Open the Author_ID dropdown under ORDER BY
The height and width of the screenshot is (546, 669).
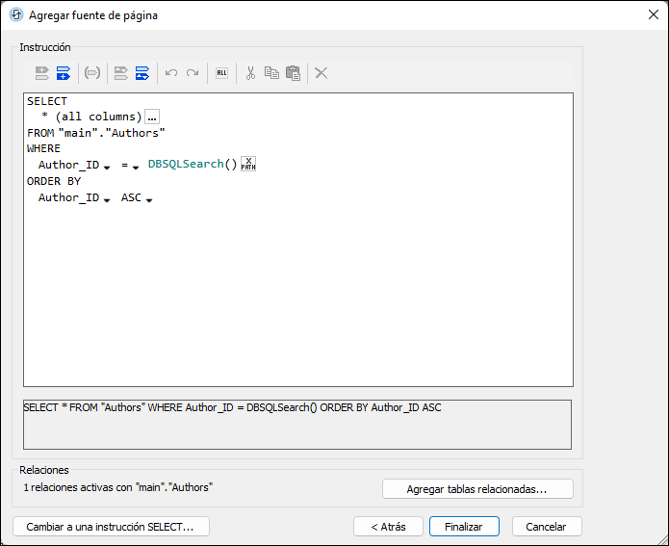[107, 199]
